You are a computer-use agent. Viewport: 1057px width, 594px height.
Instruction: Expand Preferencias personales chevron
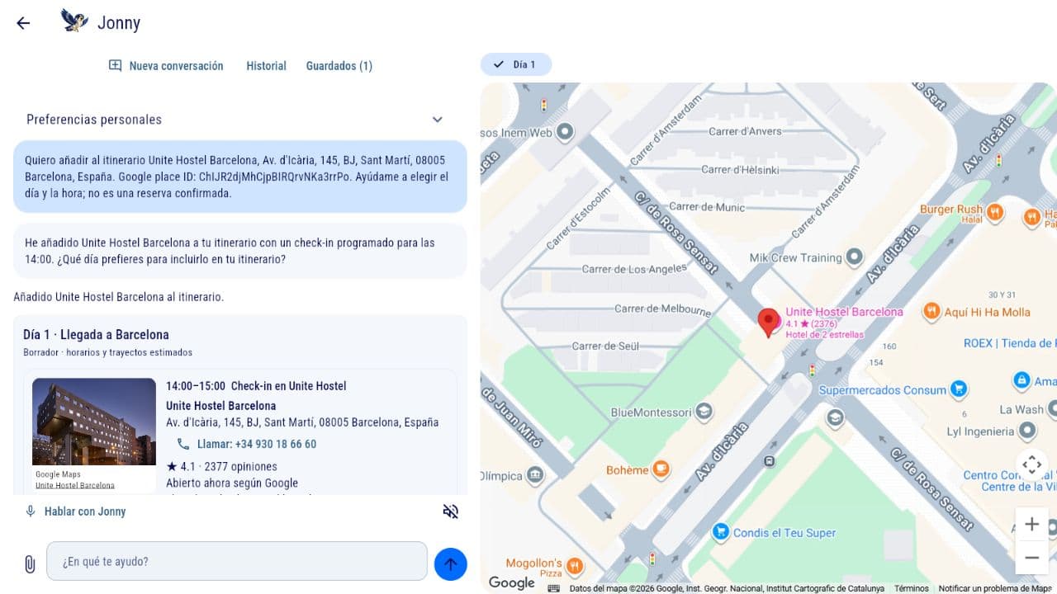(x=438, y=120)
